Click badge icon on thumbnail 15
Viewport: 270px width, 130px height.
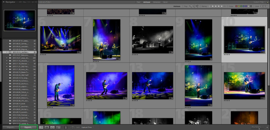263,98
